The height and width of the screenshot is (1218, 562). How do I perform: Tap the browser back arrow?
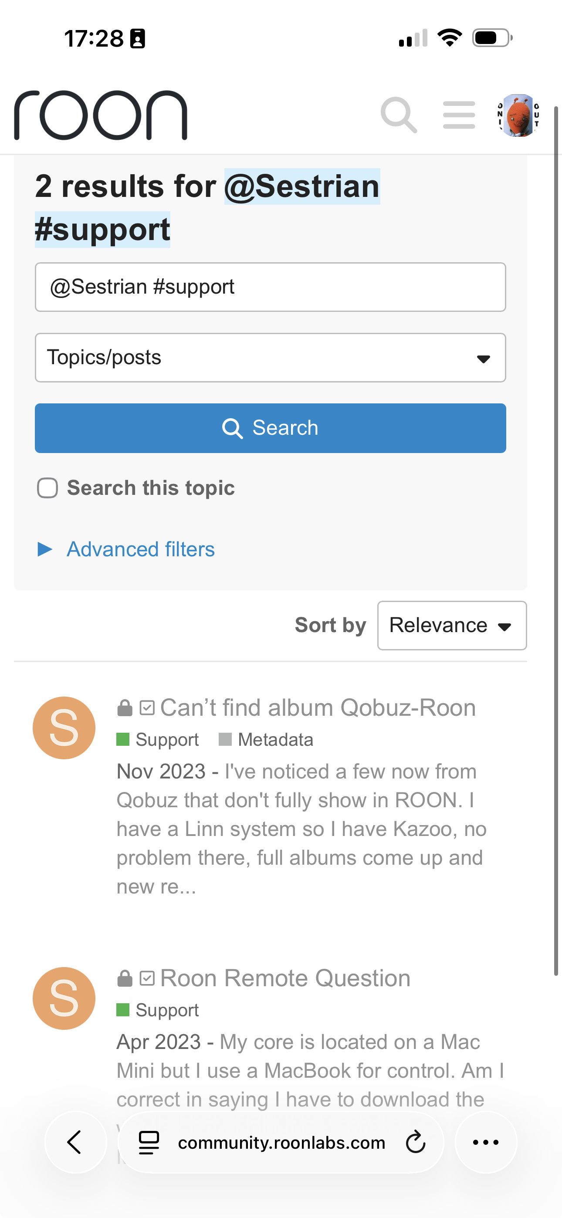click(75, 1142)
